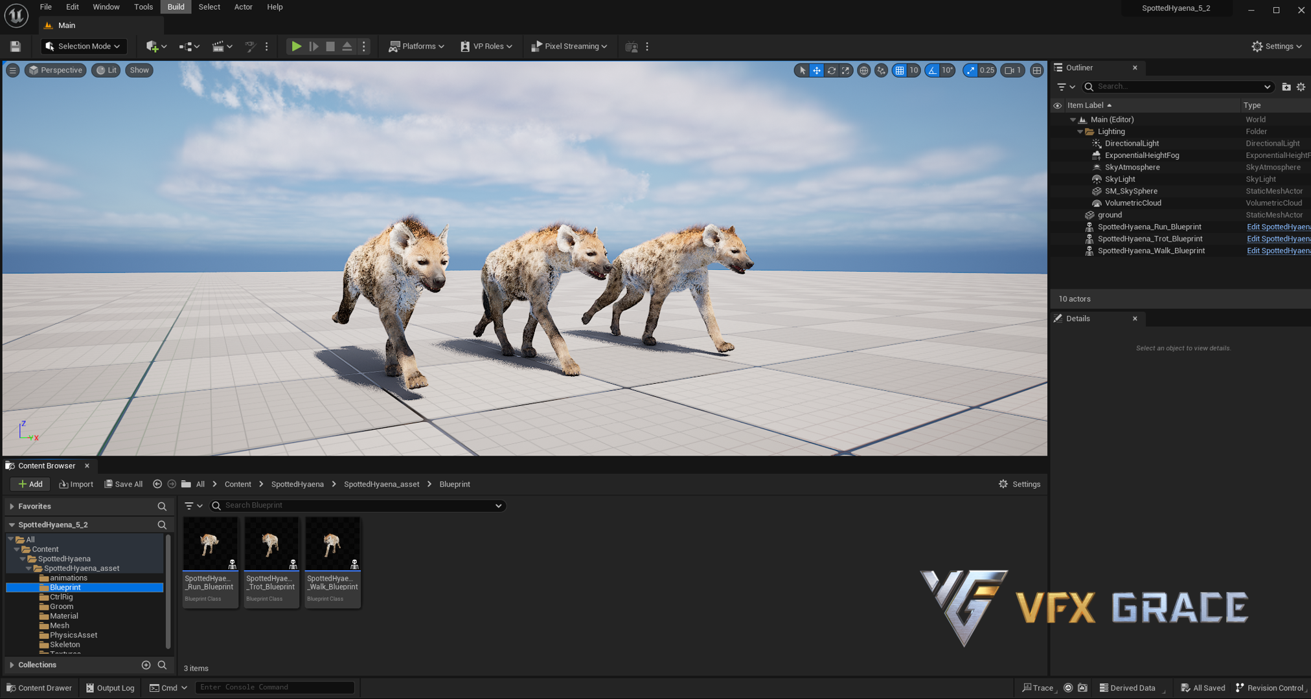Open the Cinematics clapperboard menu
The image size is (1311, 699).
point(222,46)
